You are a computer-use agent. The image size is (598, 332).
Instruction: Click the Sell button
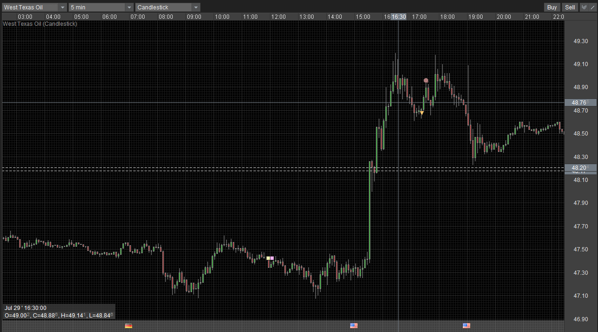pyautogui.click(x=570, y=7)
